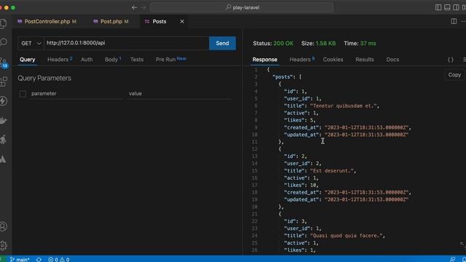Open the Body tab
Viewport: 466px width, 262px height.
pos(112,60)
